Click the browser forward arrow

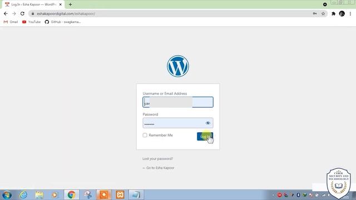(x=14, y=13)
